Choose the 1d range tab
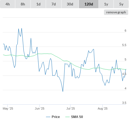 pos(38,4)
